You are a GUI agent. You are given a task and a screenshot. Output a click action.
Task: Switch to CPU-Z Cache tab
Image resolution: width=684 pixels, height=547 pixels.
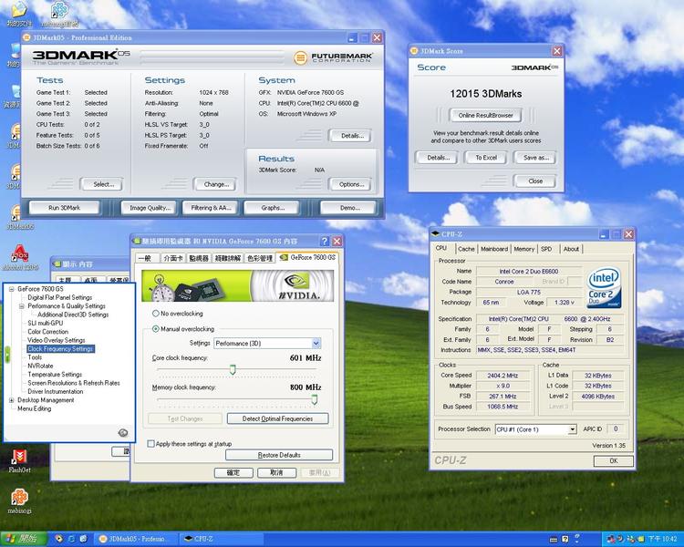point(466,249)
